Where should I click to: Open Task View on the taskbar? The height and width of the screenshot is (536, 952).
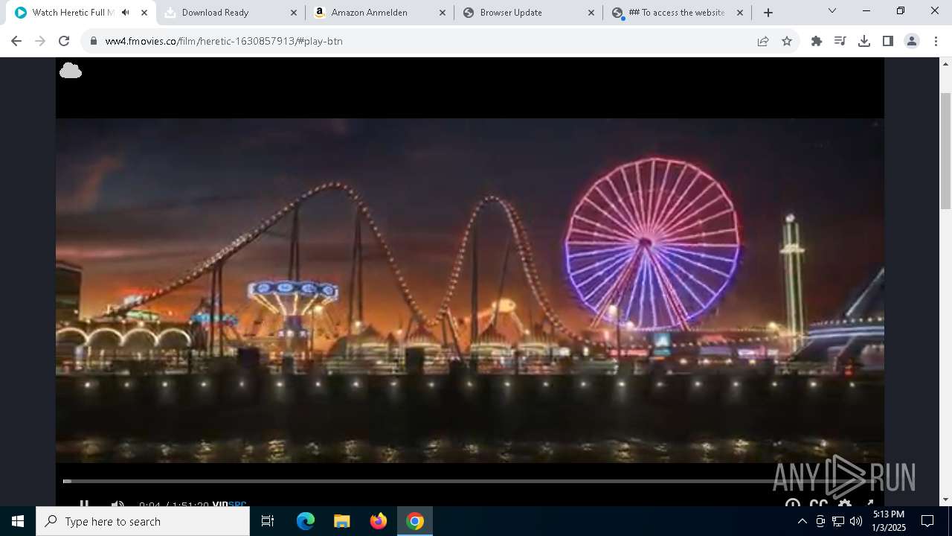pos(268,521)
